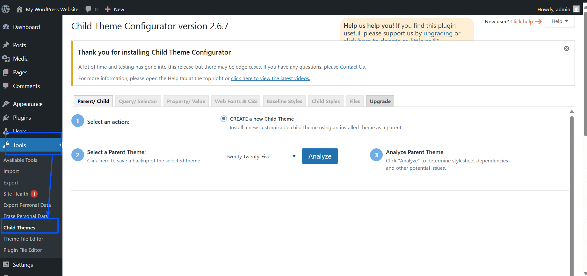Click the Appearance paintbrush icon
This screenshot has height=276, width=587.
6,104
